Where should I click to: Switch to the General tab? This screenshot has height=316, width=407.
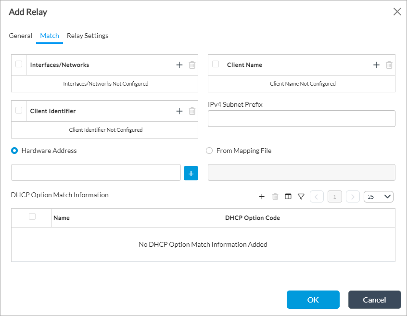21,36
